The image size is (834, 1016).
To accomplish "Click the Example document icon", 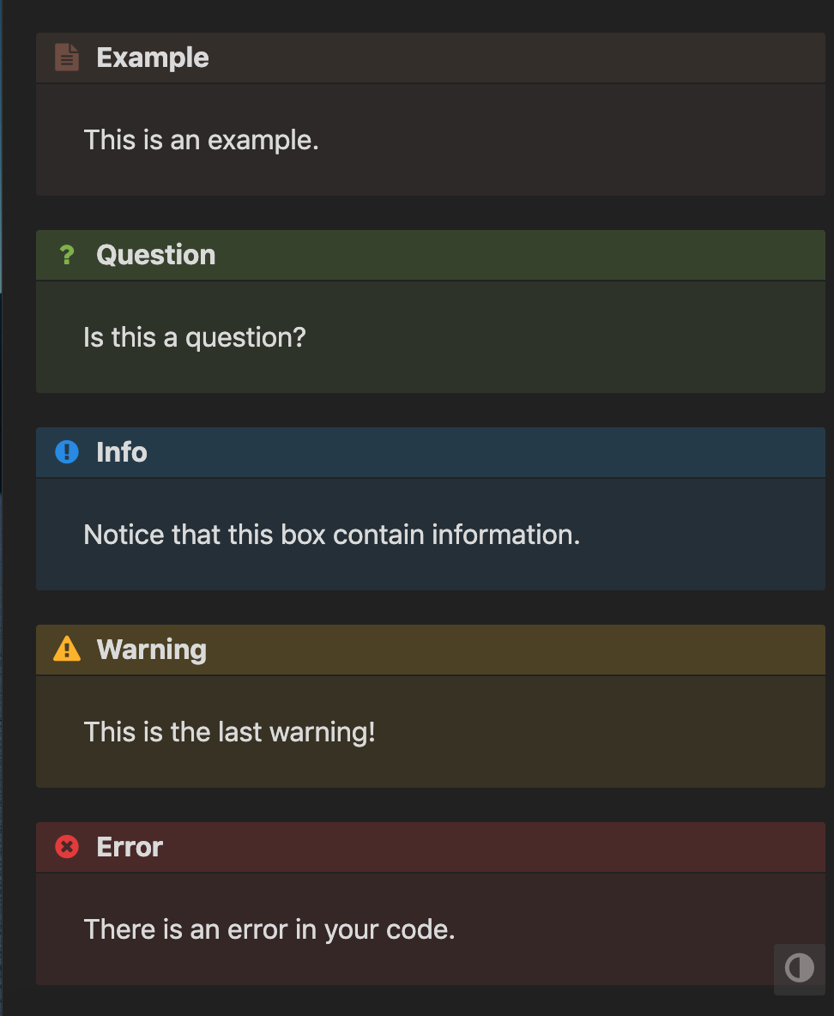I will coord(67,57).
